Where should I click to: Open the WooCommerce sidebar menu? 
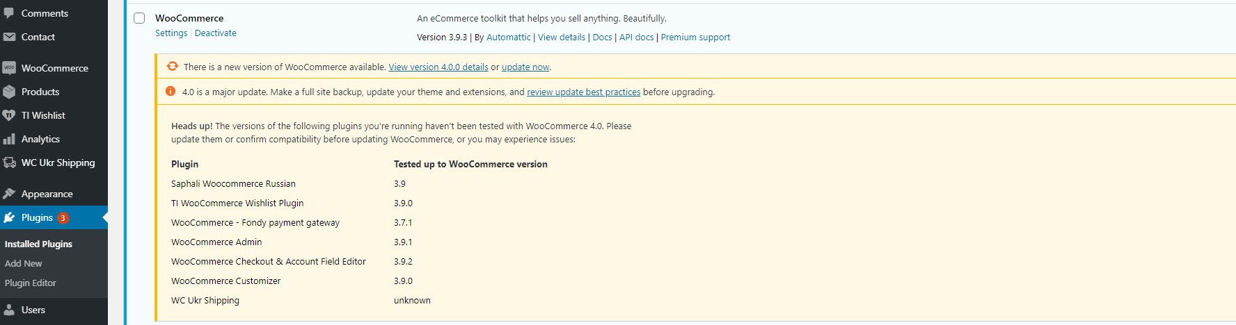(55, 68)
